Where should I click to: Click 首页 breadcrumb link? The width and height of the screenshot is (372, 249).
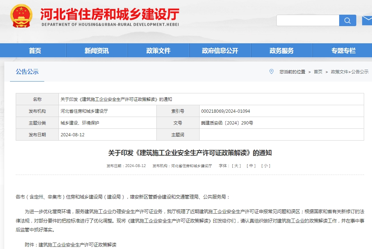point(318,72)
